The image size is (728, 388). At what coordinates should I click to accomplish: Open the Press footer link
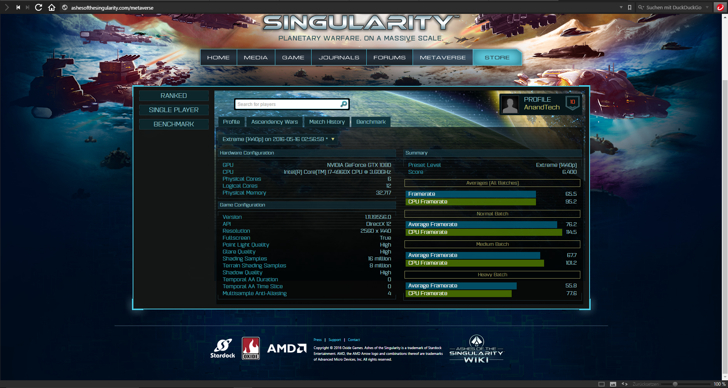click(x=317, y=340)
